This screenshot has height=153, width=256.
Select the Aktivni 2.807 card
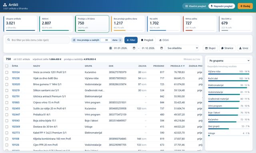point(56,24)
